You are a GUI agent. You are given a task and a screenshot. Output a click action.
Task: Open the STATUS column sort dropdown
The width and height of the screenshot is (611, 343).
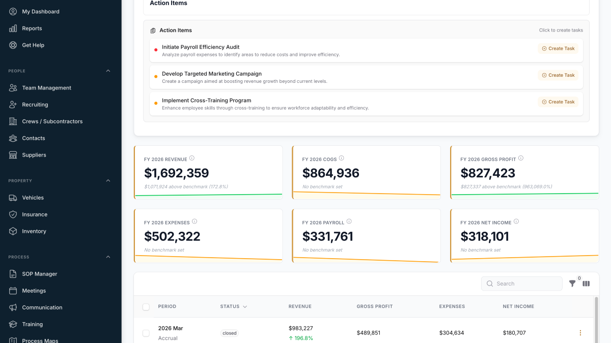244,306
